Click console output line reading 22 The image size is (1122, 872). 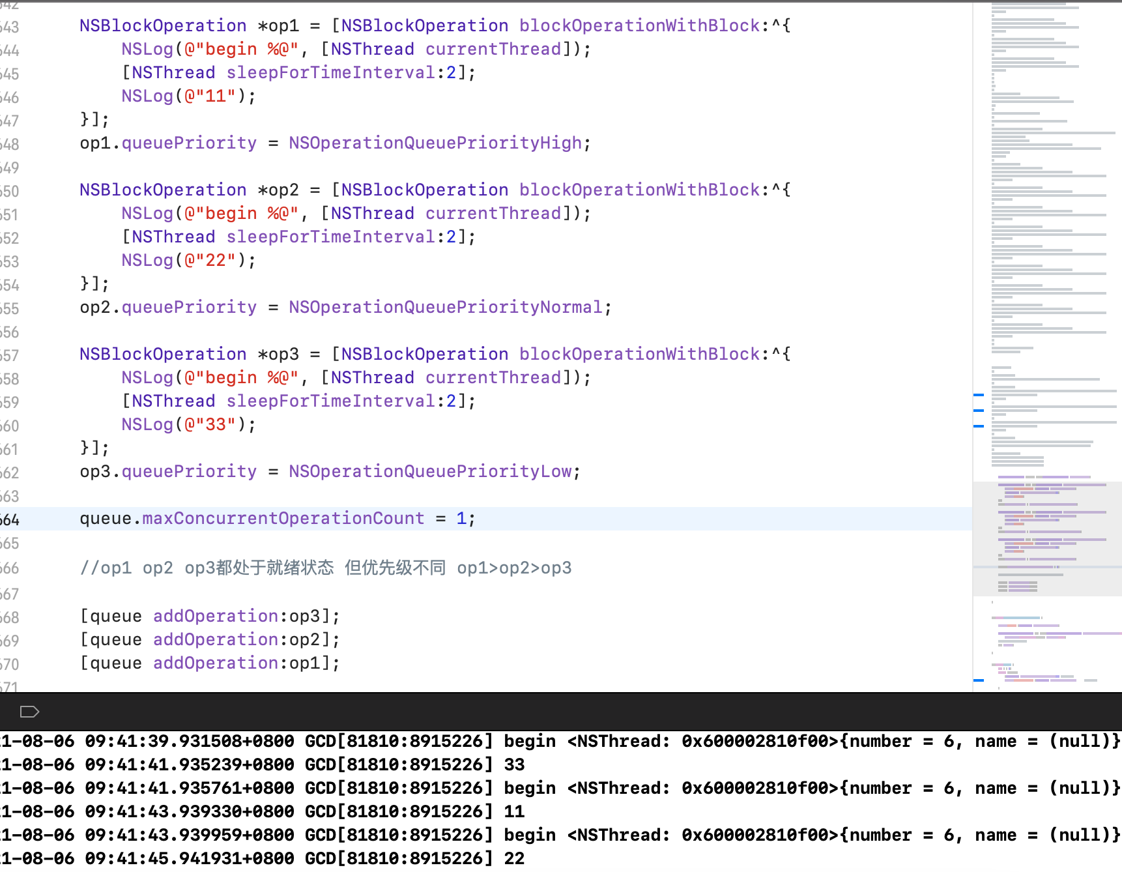[262, 858]
